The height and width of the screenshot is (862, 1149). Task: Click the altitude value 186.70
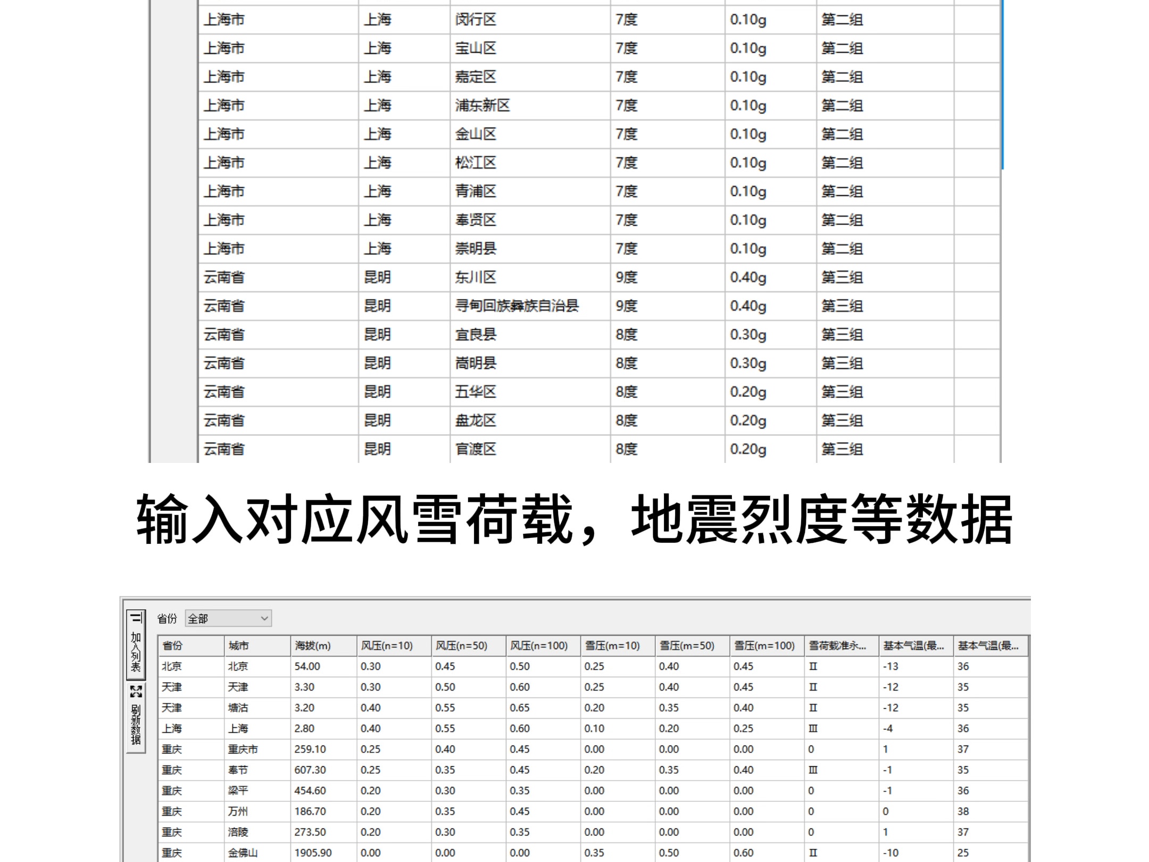coord(310,811)
